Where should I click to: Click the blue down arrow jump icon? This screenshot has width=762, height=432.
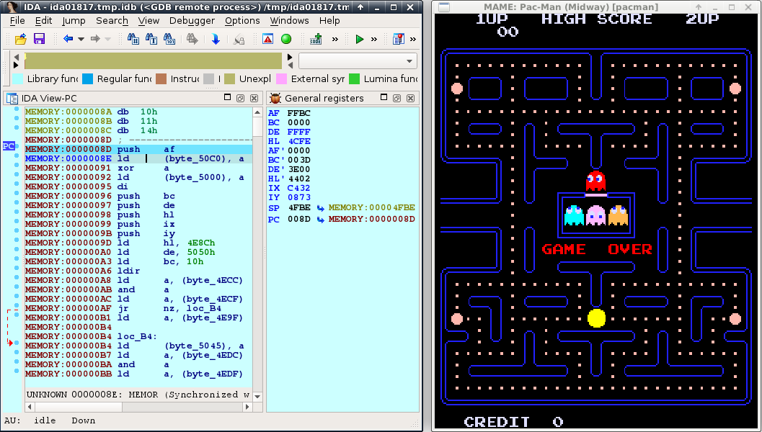pos(216,40)
